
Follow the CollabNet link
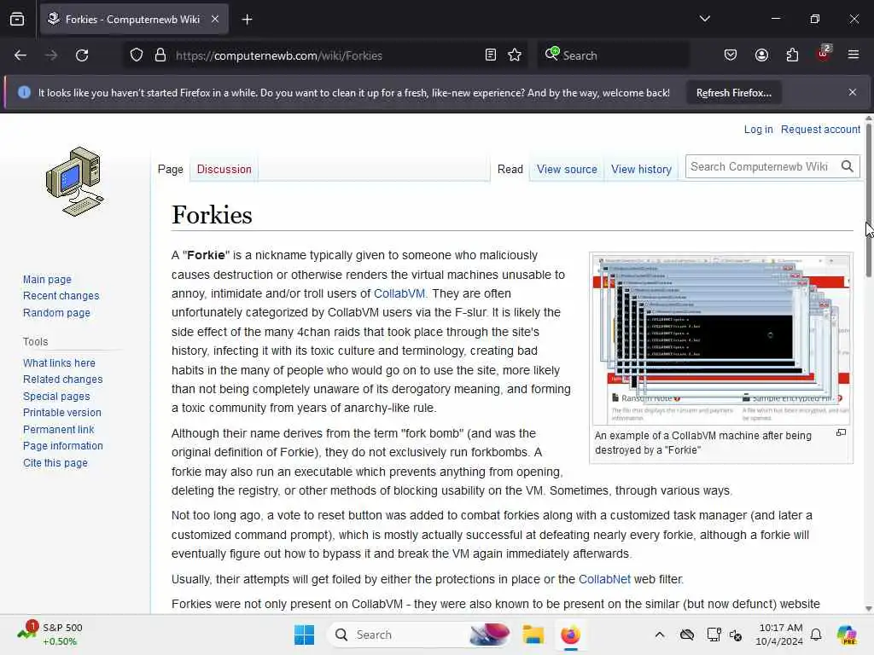pos(605,579)
